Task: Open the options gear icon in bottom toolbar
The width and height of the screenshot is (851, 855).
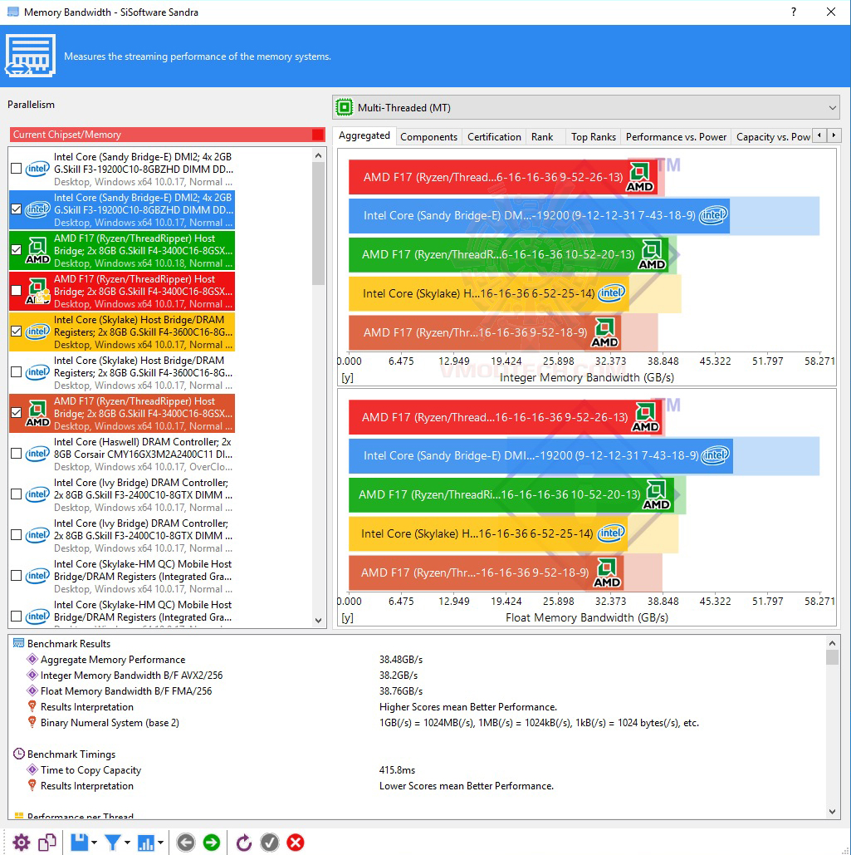Action: pos(22,843)
